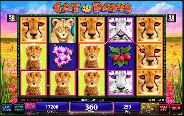Image resolution: width=184 pixels, height=116 pixels.
Task: Click the red berries symbol
Action: (121, 56)
